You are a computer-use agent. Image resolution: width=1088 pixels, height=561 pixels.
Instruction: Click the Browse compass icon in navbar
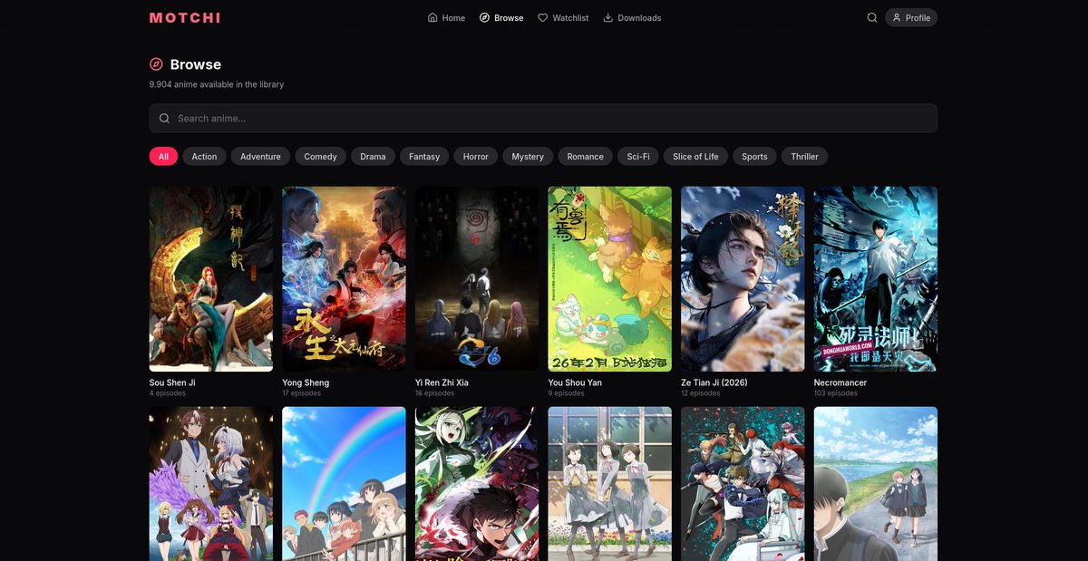coord(485,17)
